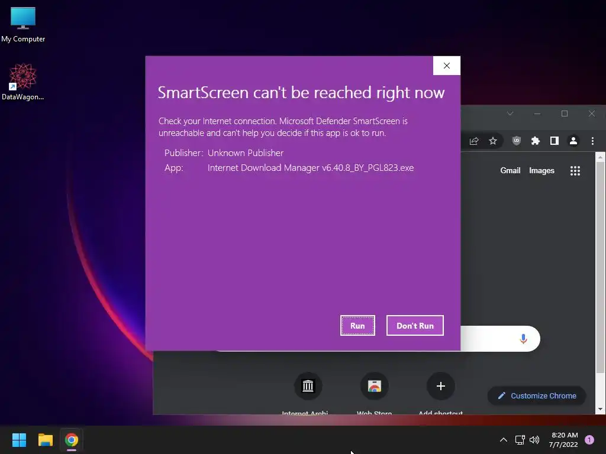Click the Customize Chrome button
The width and height of the screenshot is (606, 454).
click(537, 395)
